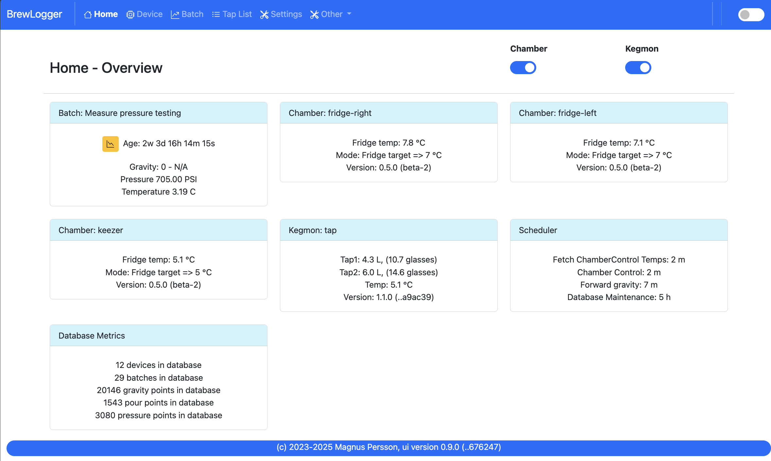Screen dimensions: 771x461
Task: Click the chip icon next to Device
Action: (x=130, y=15)
